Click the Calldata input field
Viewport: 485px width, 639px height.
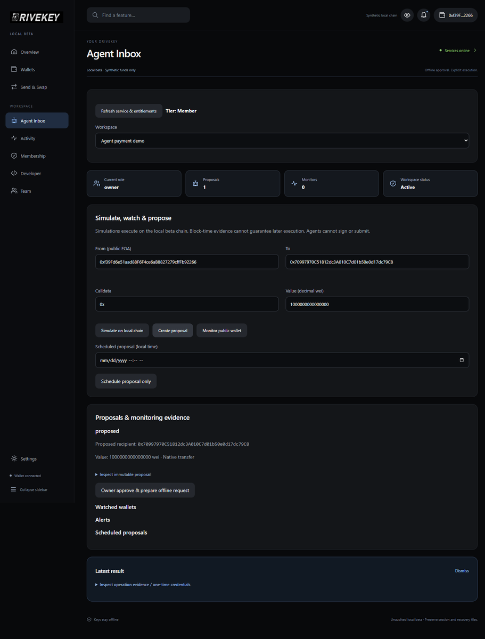[187, 304]
